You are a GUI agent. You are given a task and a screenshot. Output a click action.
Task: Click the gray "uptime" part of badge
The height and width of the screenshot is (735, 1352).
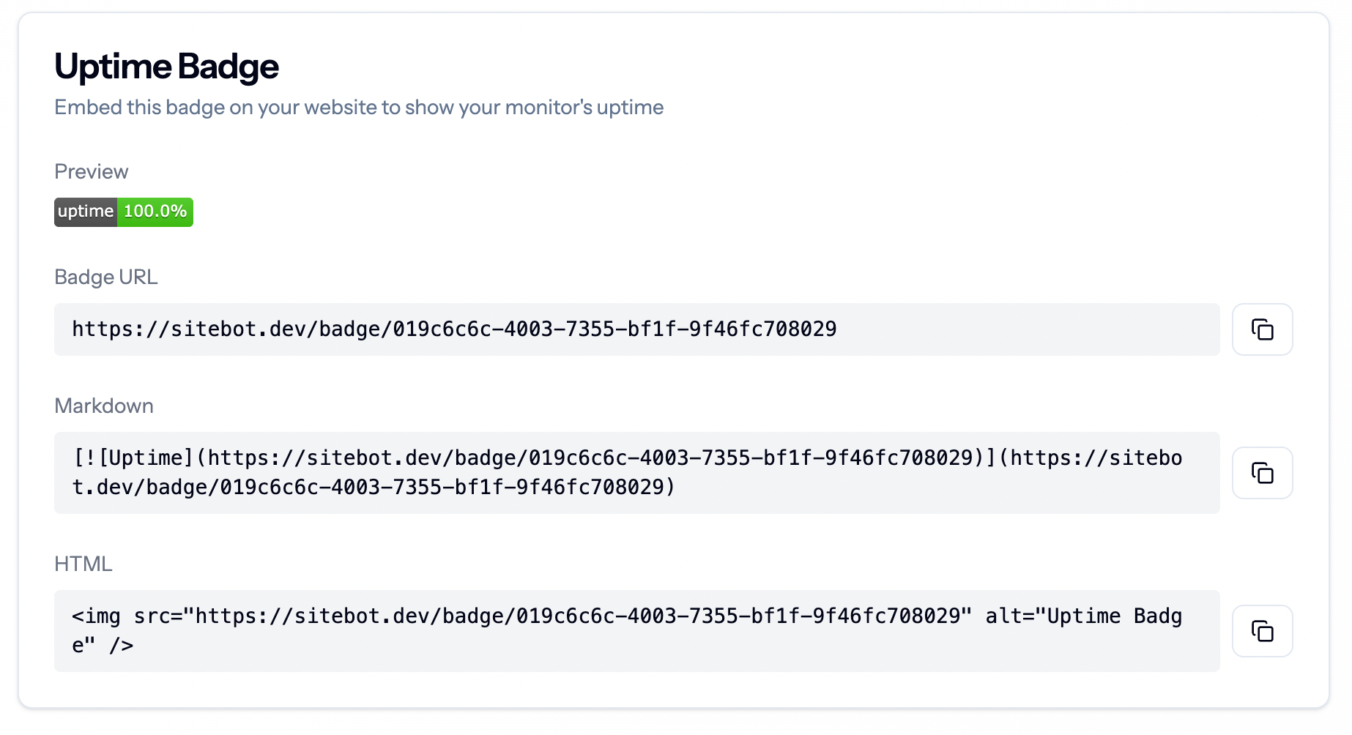click(86, 212)
